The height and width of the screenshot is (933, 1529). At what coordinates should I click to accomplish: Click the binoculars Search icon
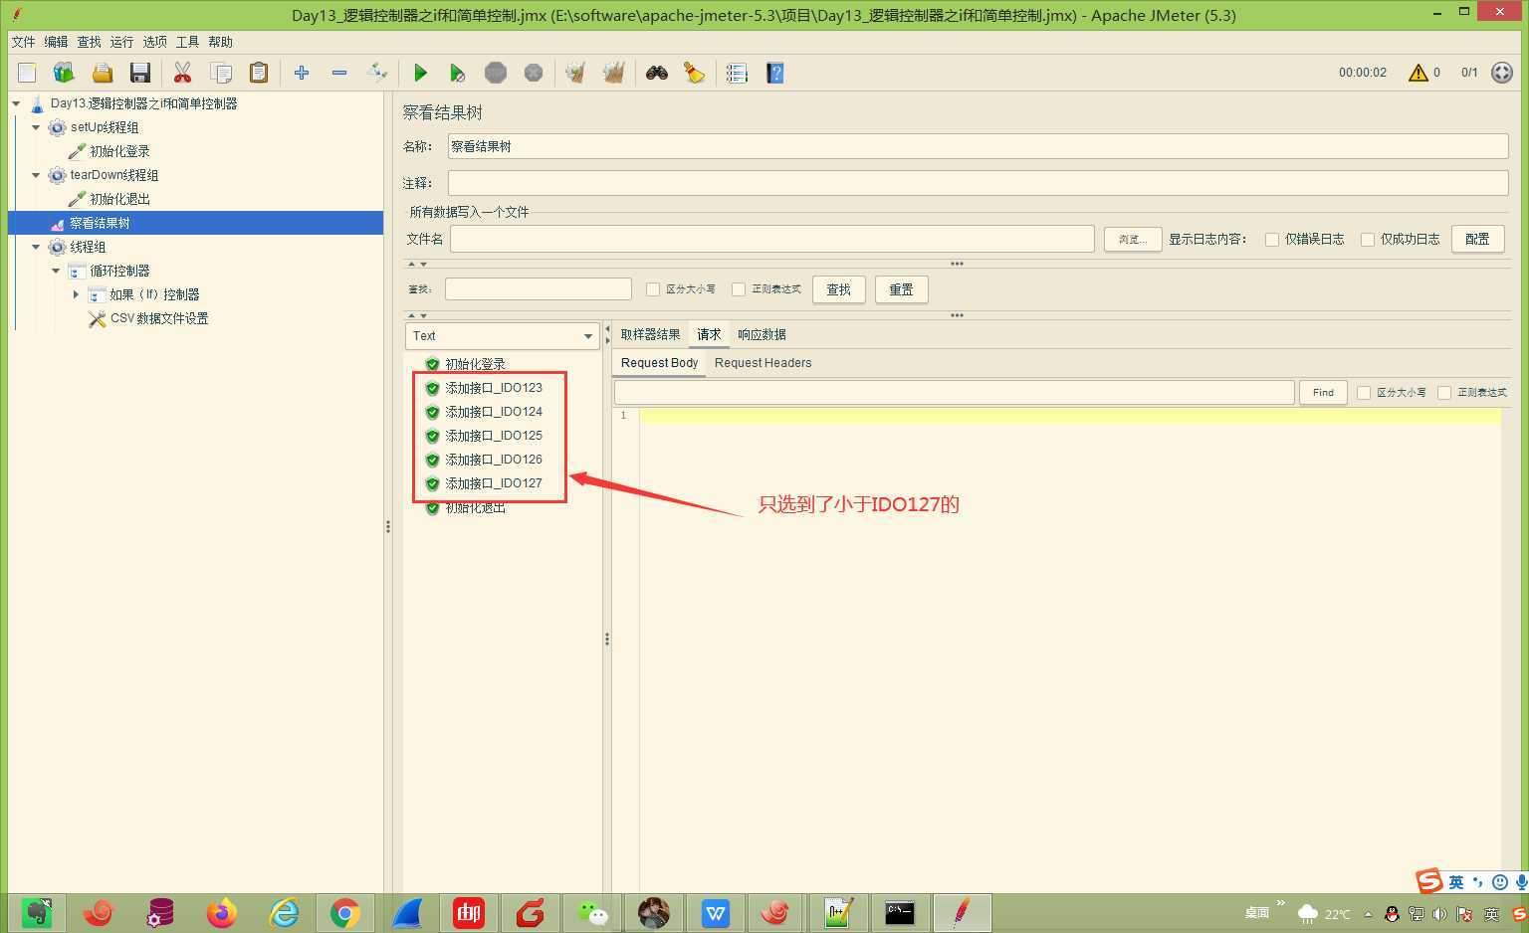click(656, 73)
